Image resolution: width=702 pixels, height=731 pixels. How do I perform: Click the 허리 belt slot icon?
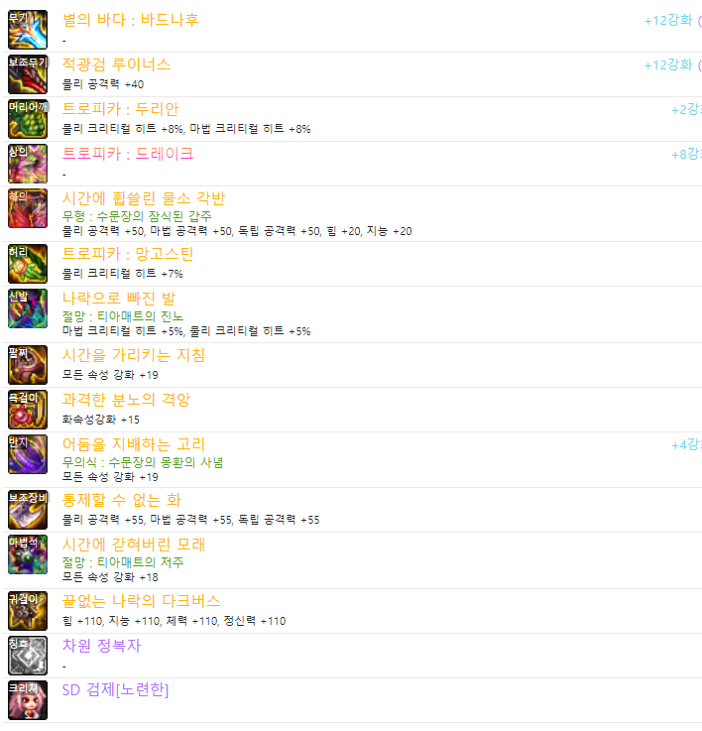(x=28, y=264)
